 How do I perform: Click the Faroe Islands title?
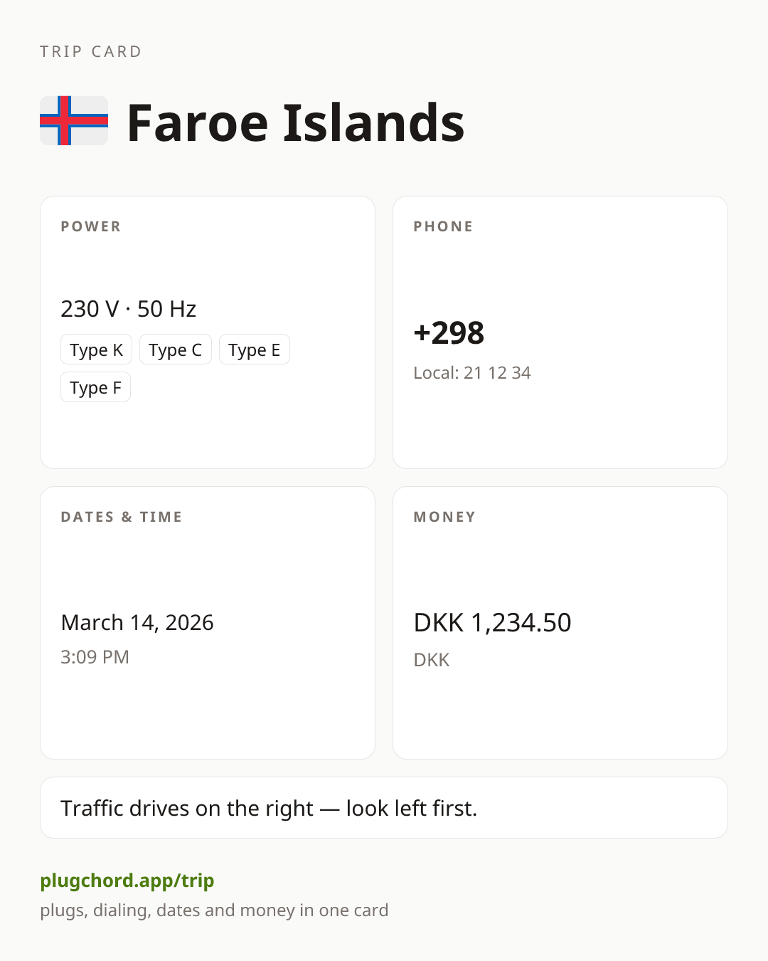click(x=296, y=122)
